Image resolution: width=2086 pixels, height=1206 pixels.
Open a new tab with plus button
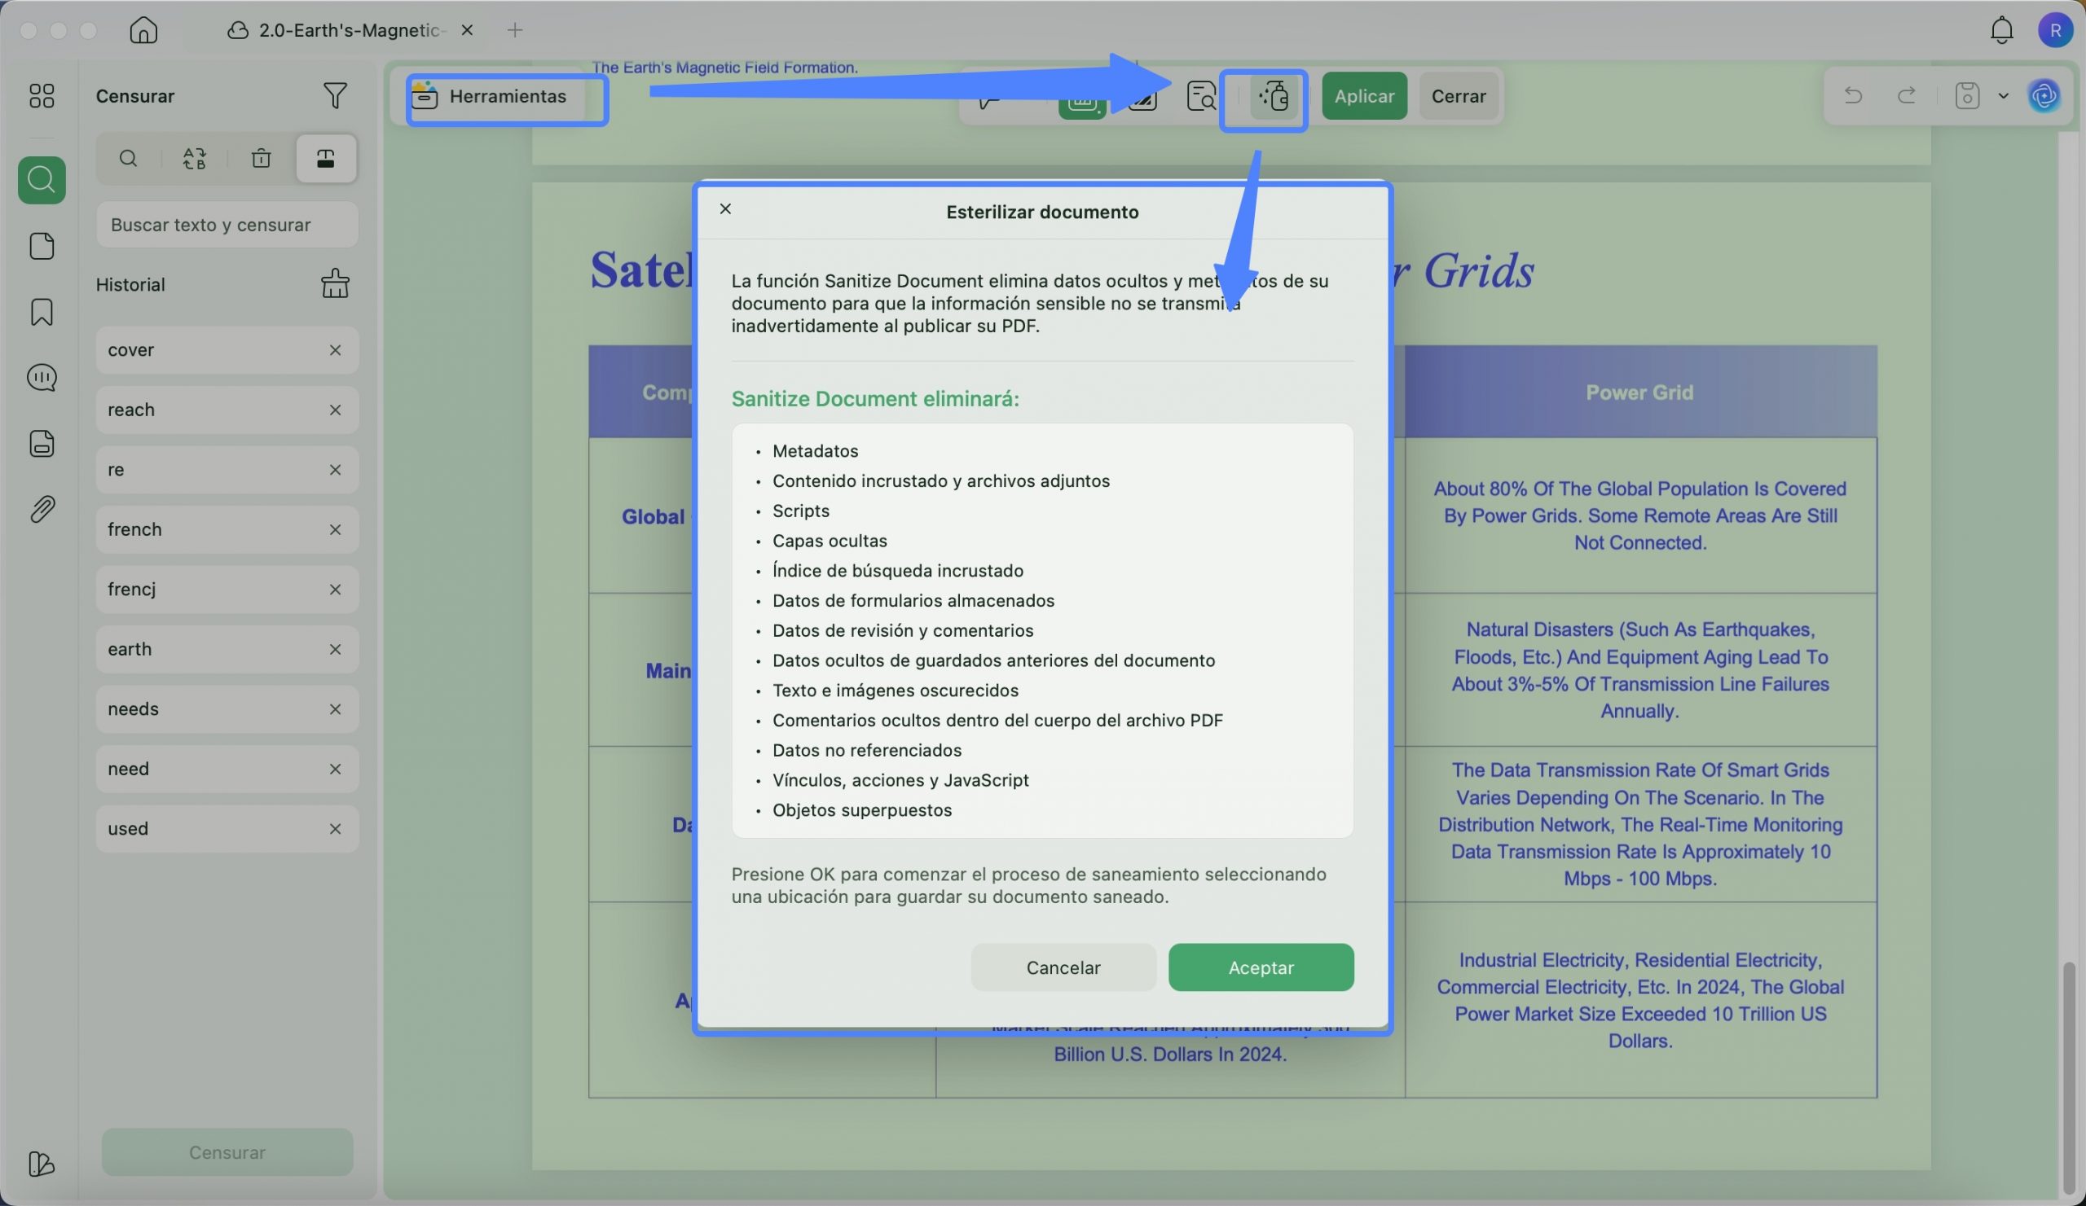[515, 31]
